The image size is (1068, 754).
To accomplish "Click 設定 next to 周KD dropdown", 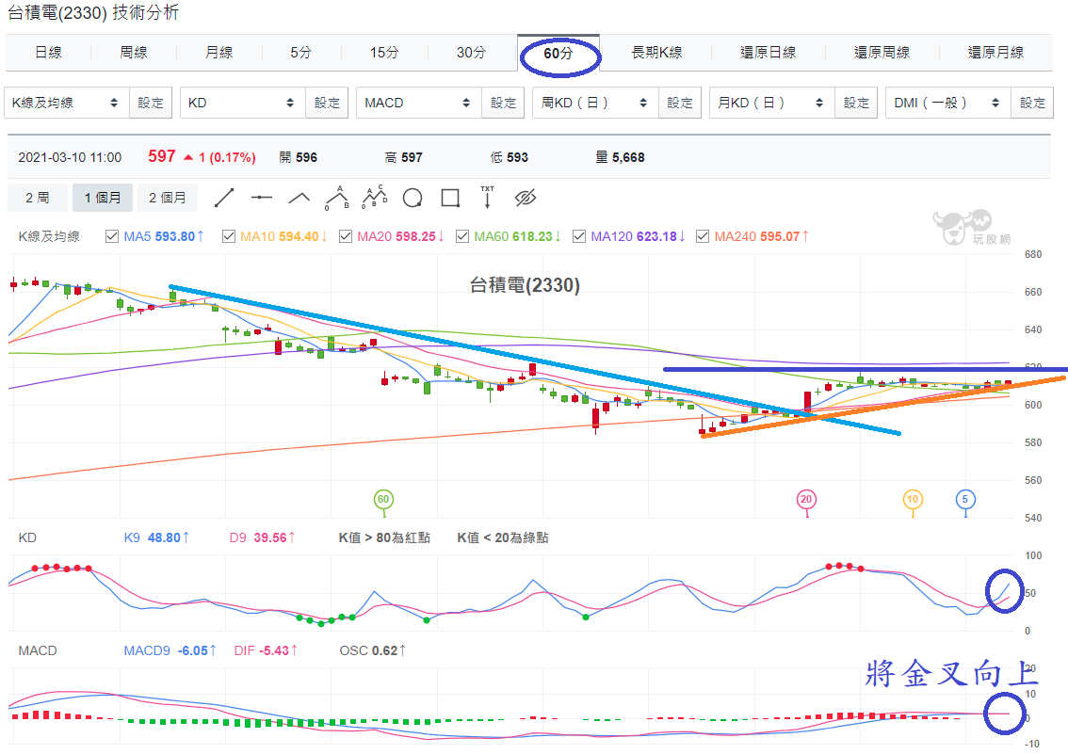I will tap(680, 103).
